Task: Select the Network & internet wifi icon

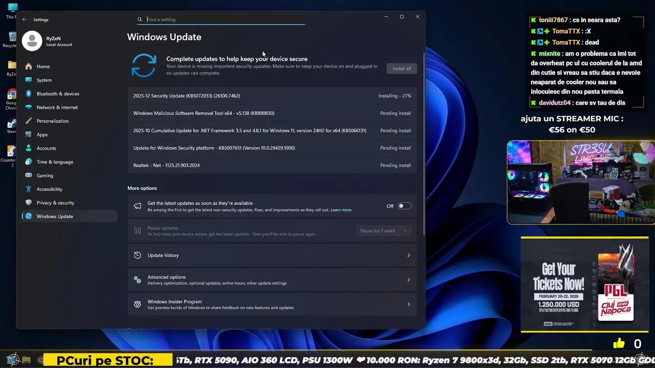Action: coord(29,107)
